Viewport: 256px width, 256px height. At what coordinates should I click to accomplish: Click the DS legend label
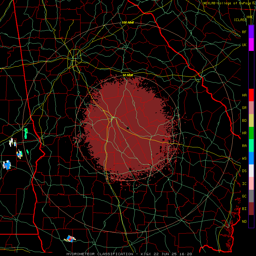[244, 171]
